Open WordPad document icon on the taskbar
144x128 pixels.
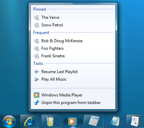coord(135,121)
